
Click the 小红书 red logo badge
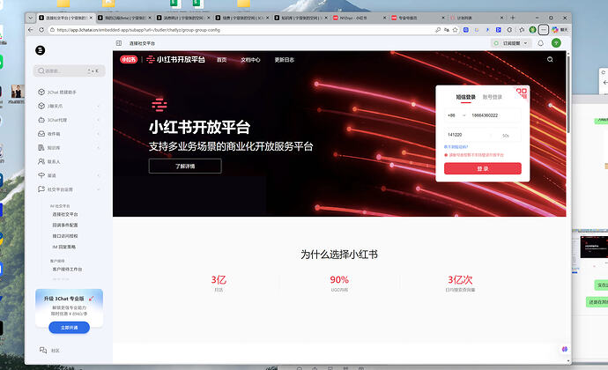click(129, 59)
